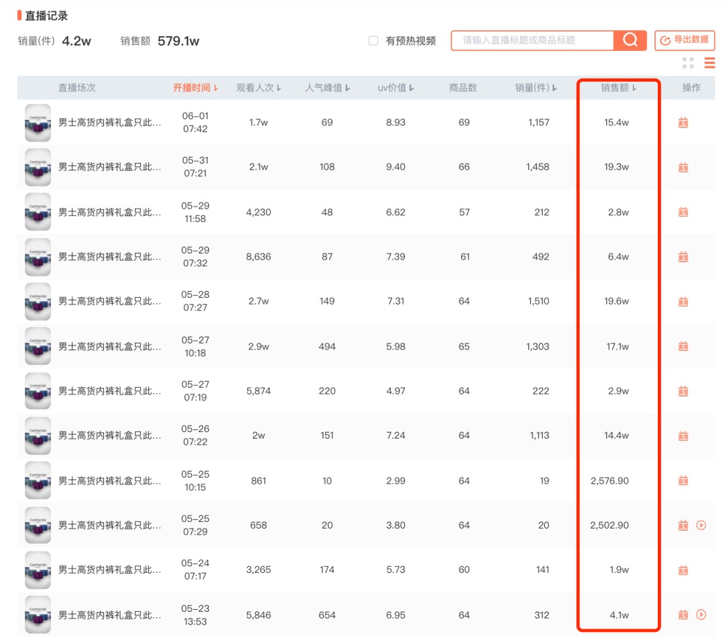Open live detail icon for 05-23 13:53 row
Screen dimensions: 725x640
683,615
